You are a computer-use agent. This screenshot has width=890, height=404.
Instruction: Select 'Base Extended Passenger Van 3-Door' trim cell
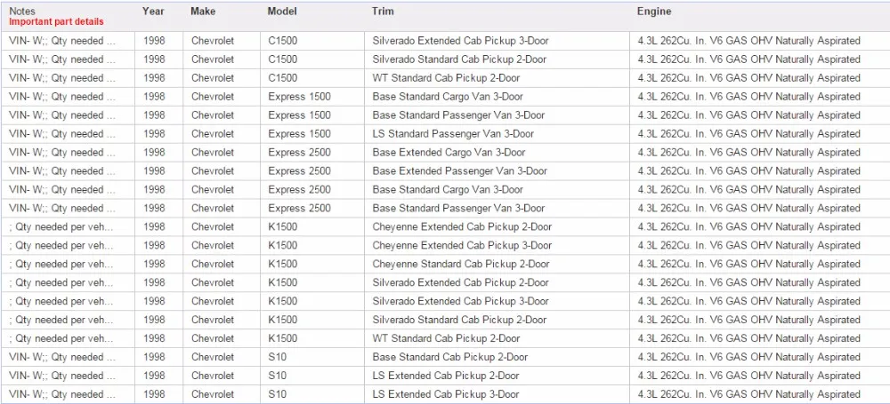click(x=460, y=171)
